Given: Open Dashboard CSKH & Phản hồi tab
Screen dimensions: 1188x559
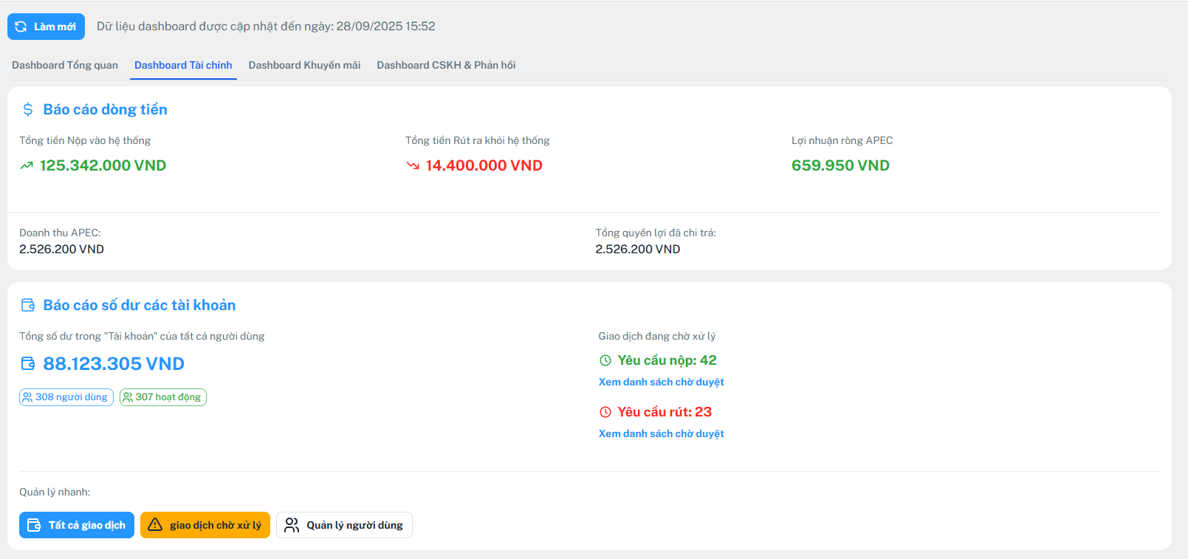Looking at the screenshot, I should (446, 65).
